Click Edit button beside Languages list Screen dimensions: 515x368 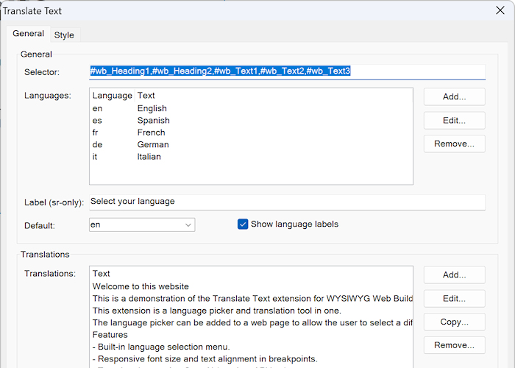[x=454, y=120]
